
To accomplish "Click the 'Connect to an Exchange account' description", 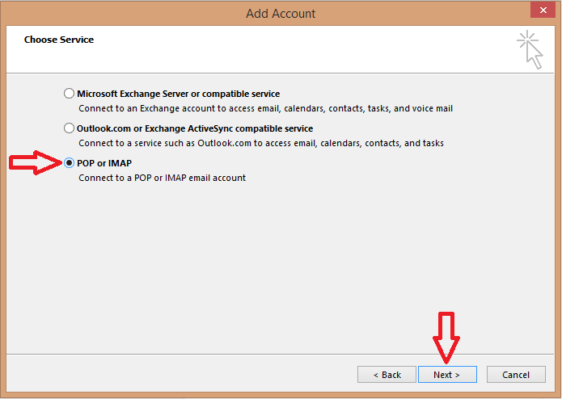I will point(265,108).
